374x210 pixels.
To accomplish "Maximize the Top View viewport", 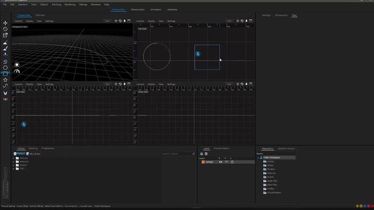I will (x=251, y=21).
